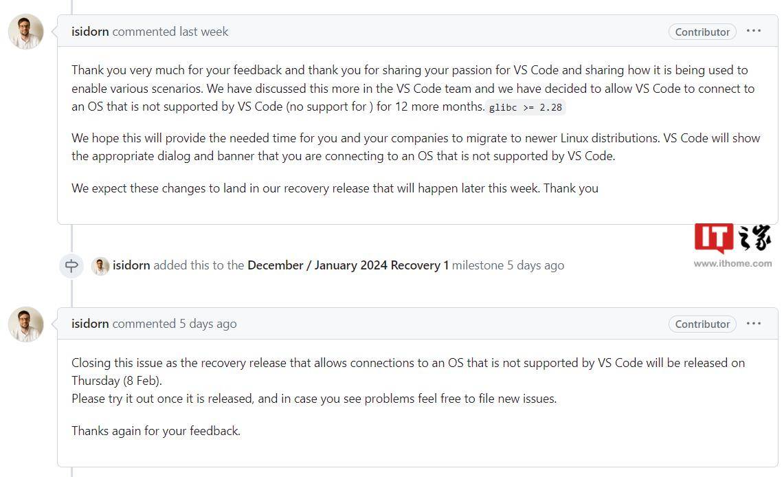This screenshot has width=784, height=477.
Task: Click the '5 days ago' timestamp of the milestone event
Action: tap(535, 265)
